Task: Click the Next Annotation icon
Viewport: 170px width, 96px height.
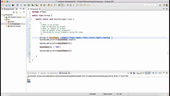Action: tap(77, 5)
